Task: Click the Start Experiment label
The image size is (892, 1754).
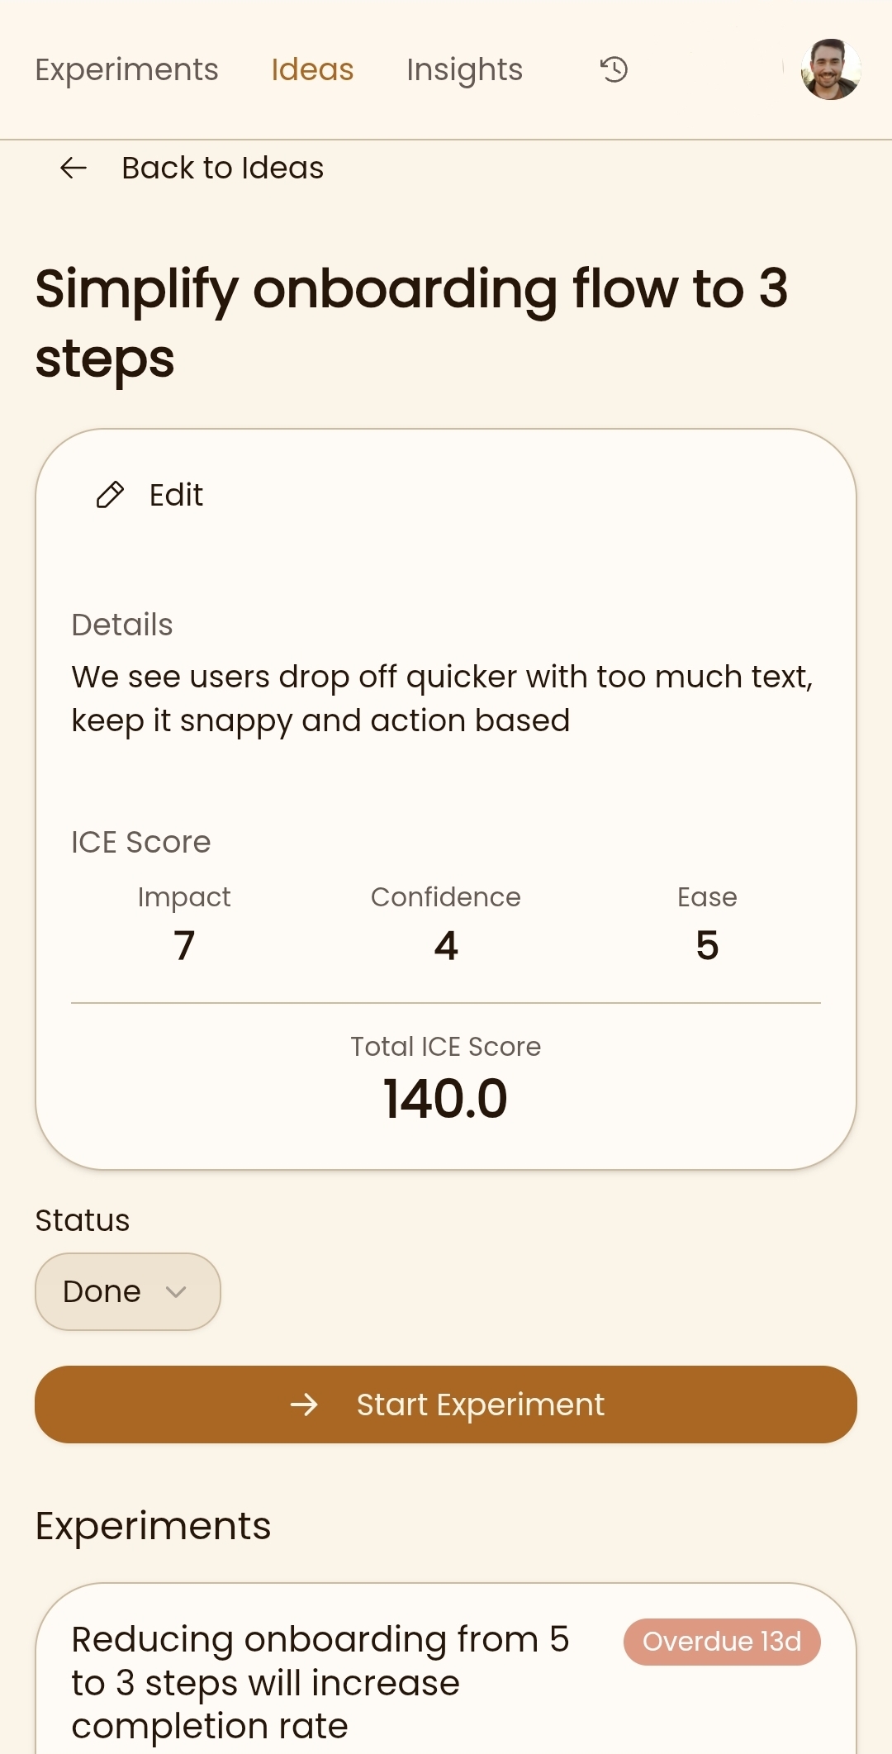Action: pyautogui.click(x=480, y=1405)
